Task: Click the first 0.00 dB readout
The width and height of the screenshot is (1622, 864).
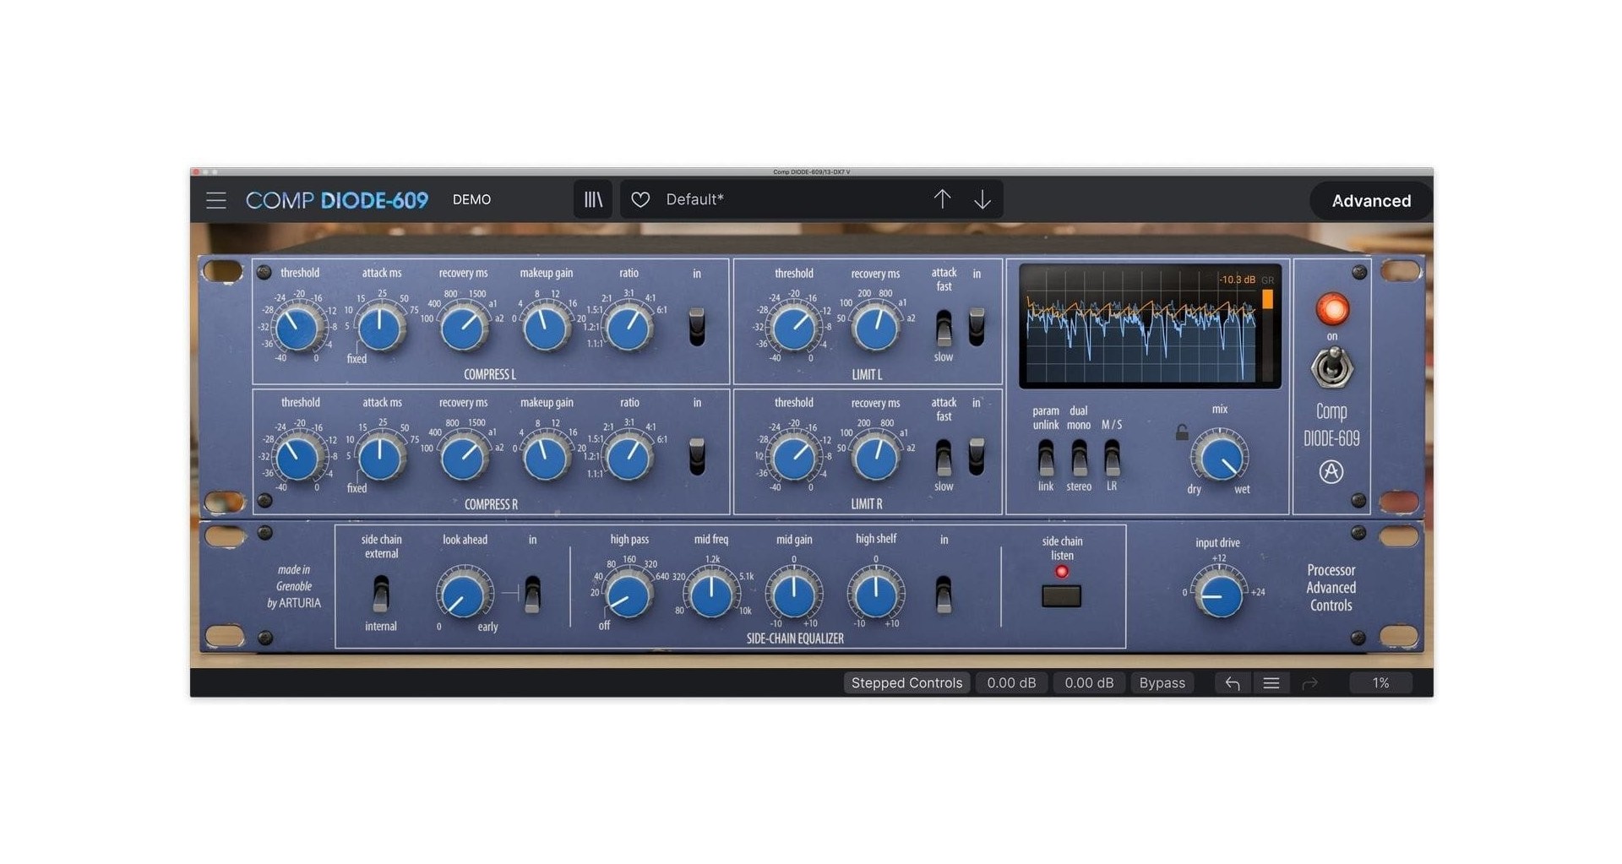Action: pyautogui.click(x=1011, y=683)
